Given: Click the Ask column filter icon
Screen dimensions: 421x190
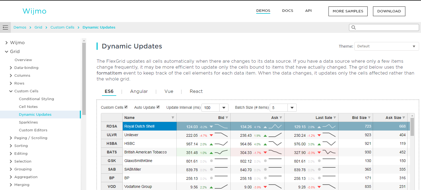Looking at the screenshot, I should (281, 118).
